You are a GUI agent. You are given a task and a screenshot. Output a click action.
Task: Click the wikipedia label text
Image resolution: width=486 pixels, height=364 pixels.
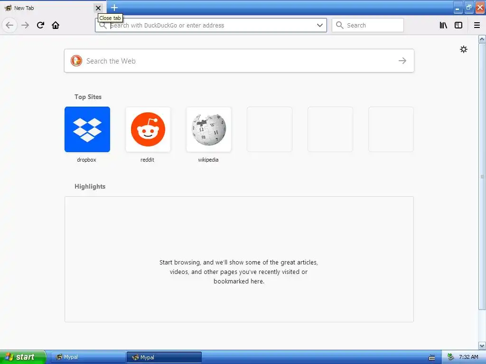coord(208,160)
